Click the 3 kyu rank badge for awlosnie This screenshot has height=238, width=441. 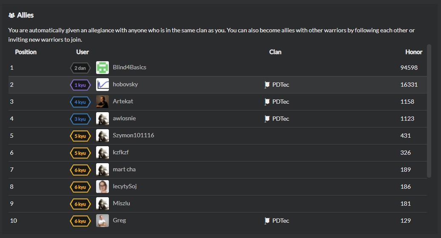80,119
